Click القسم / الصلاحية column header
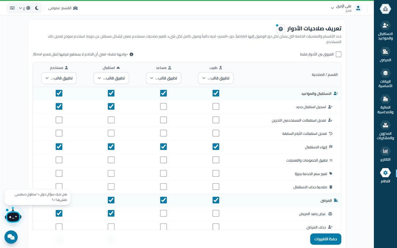This screenshot has height=248, width=397. (x=325, y=75)
